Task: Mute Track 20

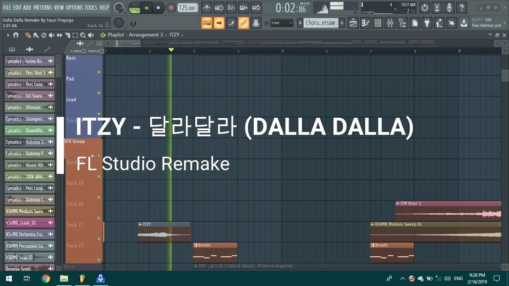Action: (99, 218)
